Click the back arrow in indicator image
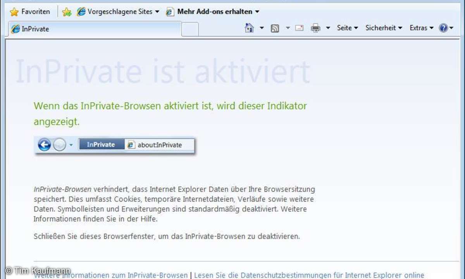Screen dimensions: 465x279 [45, 145]
